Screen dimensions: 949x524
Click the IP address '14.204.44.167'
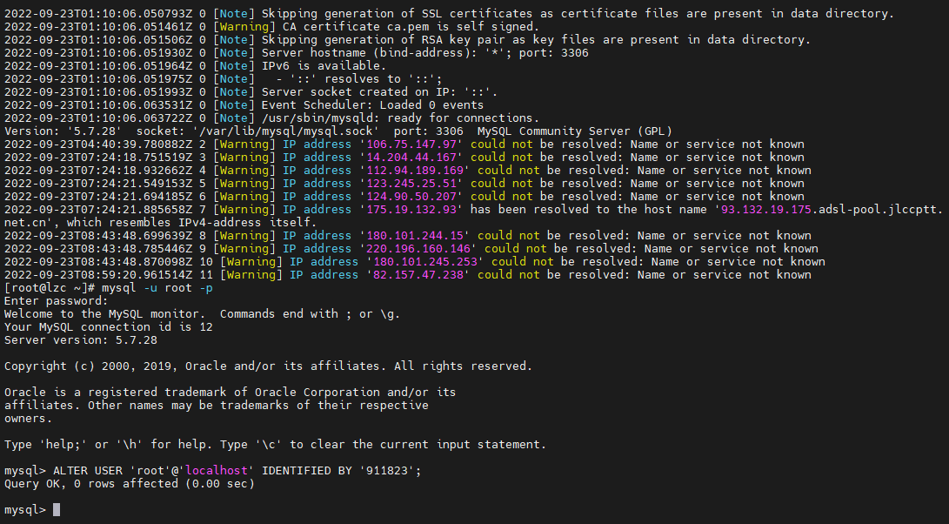pyautogui.click(x=415, y=158)
